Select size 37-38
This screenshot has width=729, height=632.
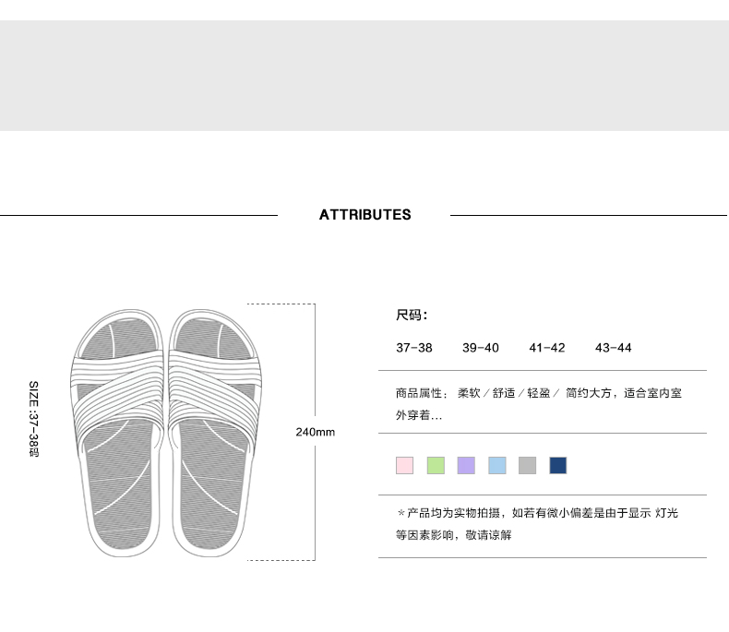point(414,348)
